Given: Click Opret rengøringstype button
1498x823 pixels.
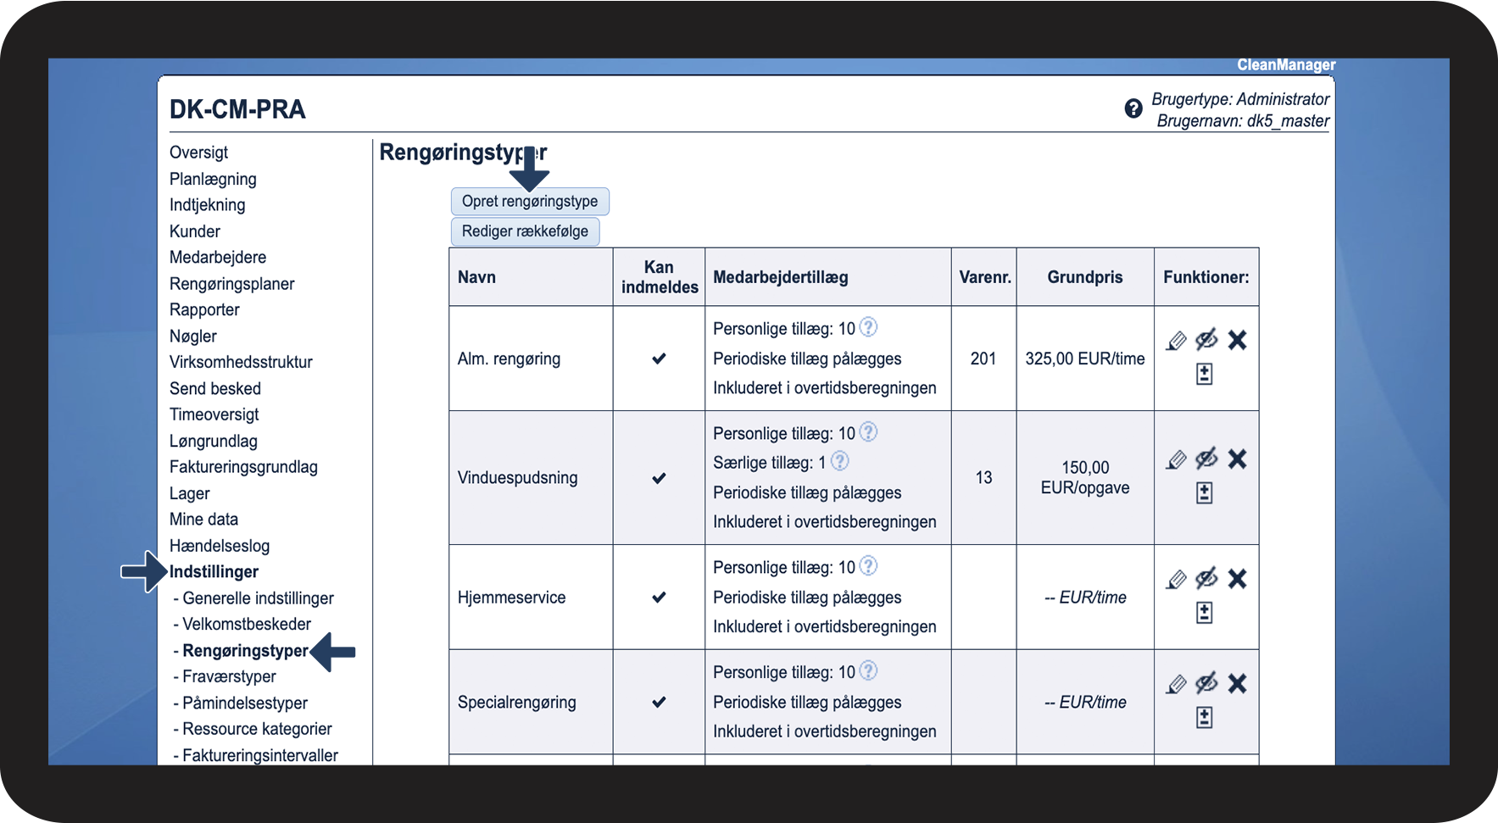Looking at the screenshot, I should point(530,202).
